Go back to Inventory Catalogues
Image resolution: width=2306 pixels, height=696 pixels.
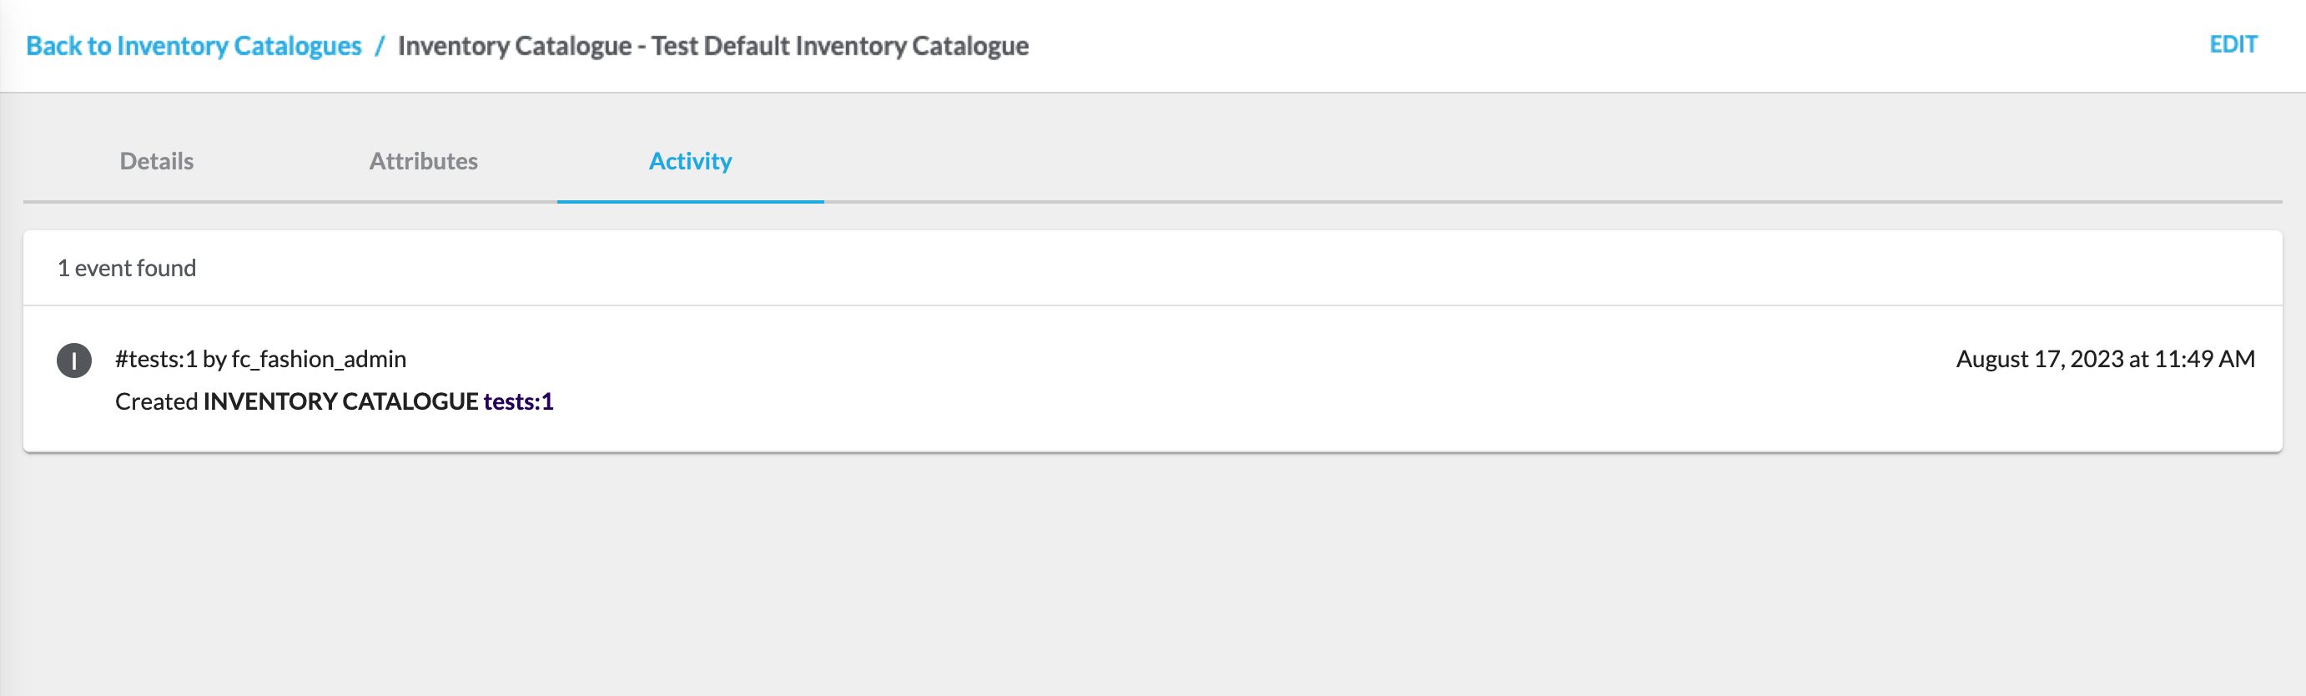[194, 46]
